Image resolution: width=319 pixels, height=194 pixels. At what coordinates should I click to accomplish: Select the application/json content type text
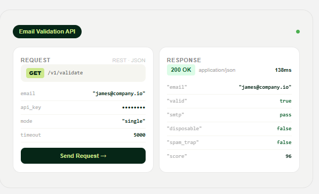217,70
